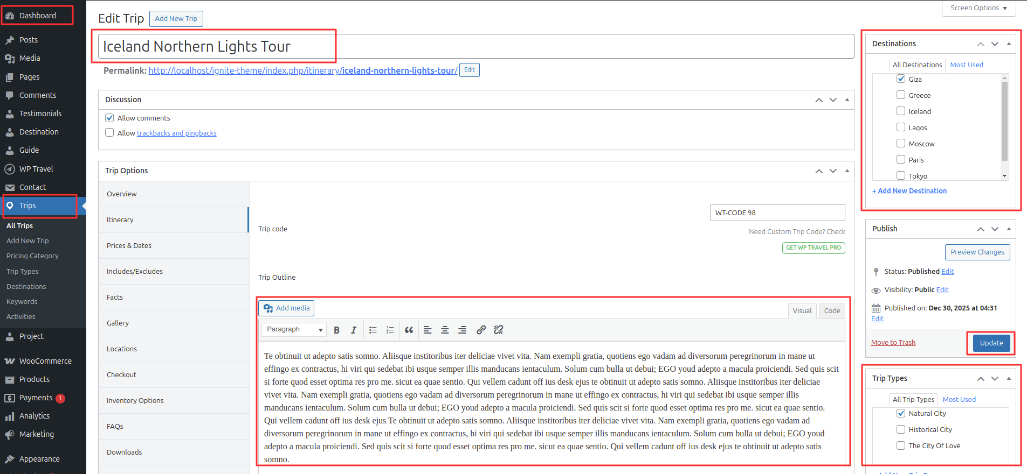Click the remove link icon
The height and width of the screenshot is (474, 1027).
pyautogui.click(x=499, y=330)
